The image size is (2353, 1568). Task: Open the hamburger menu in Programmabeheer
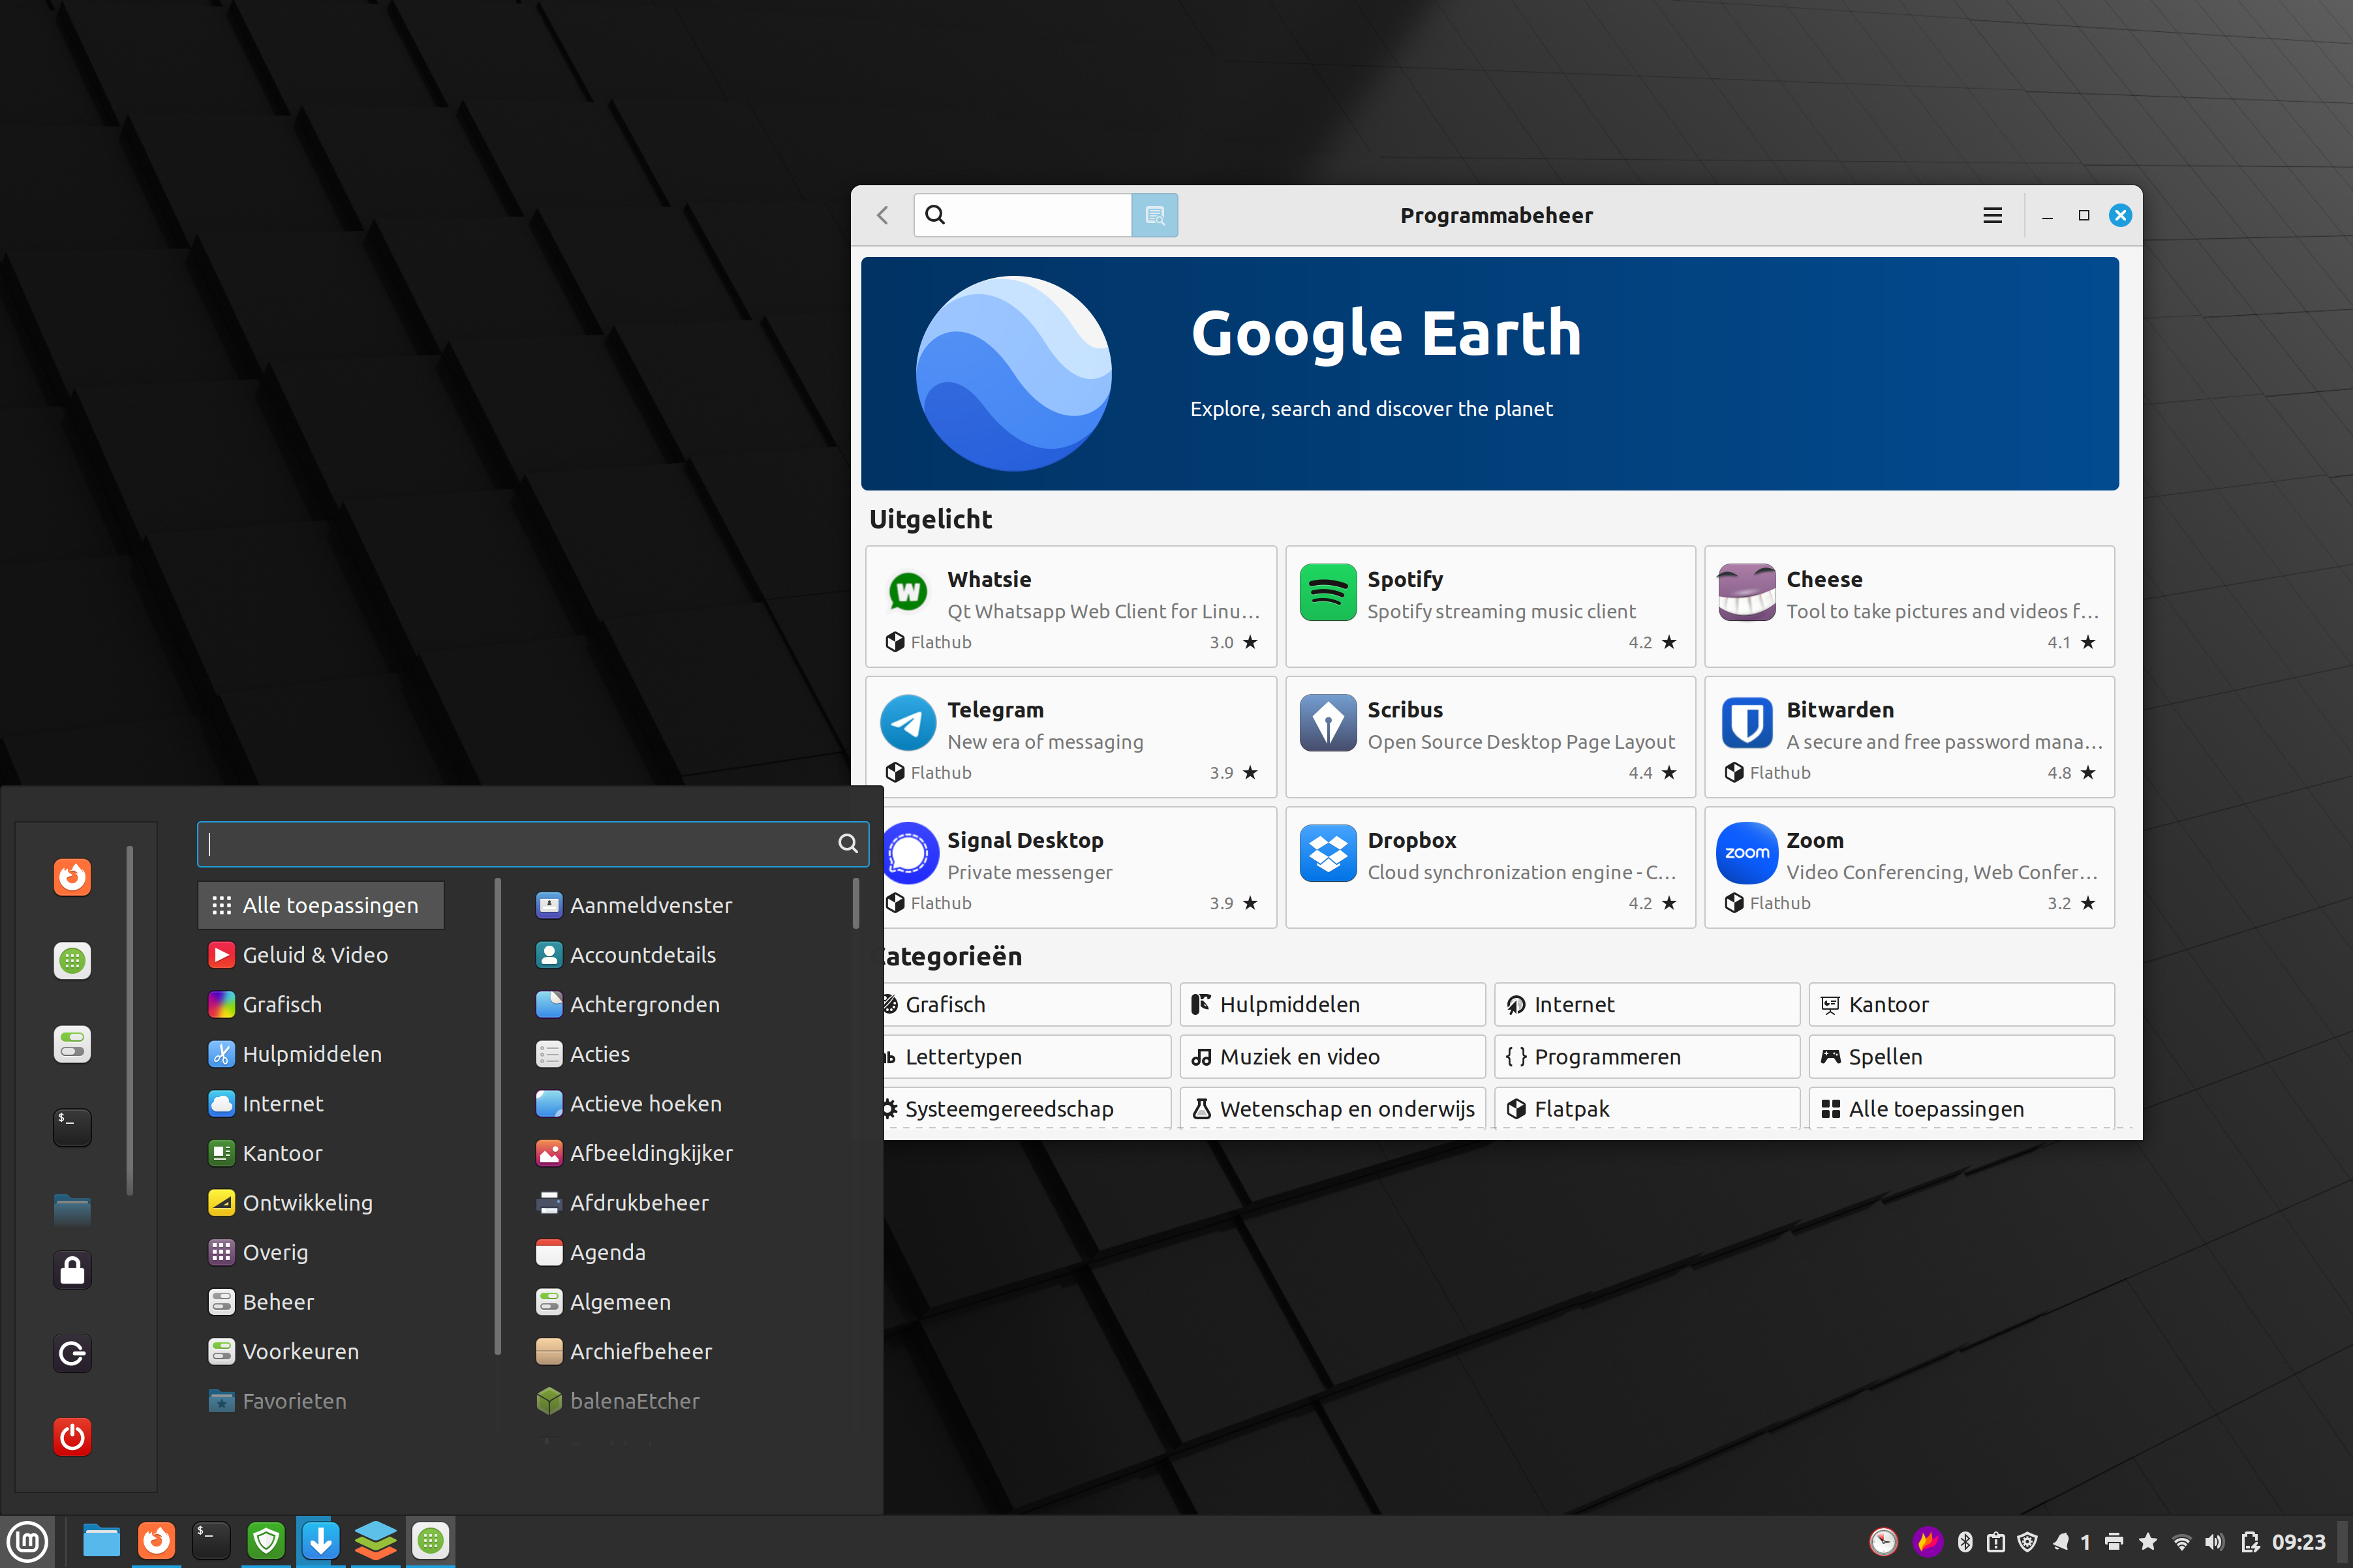coord(1992,215)
